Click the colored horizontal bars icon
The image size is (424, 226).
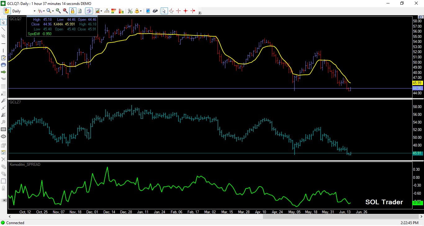114,11
